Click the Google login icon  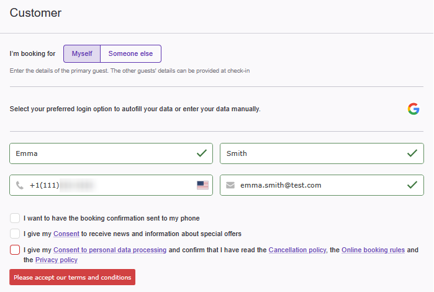point(414,109)
